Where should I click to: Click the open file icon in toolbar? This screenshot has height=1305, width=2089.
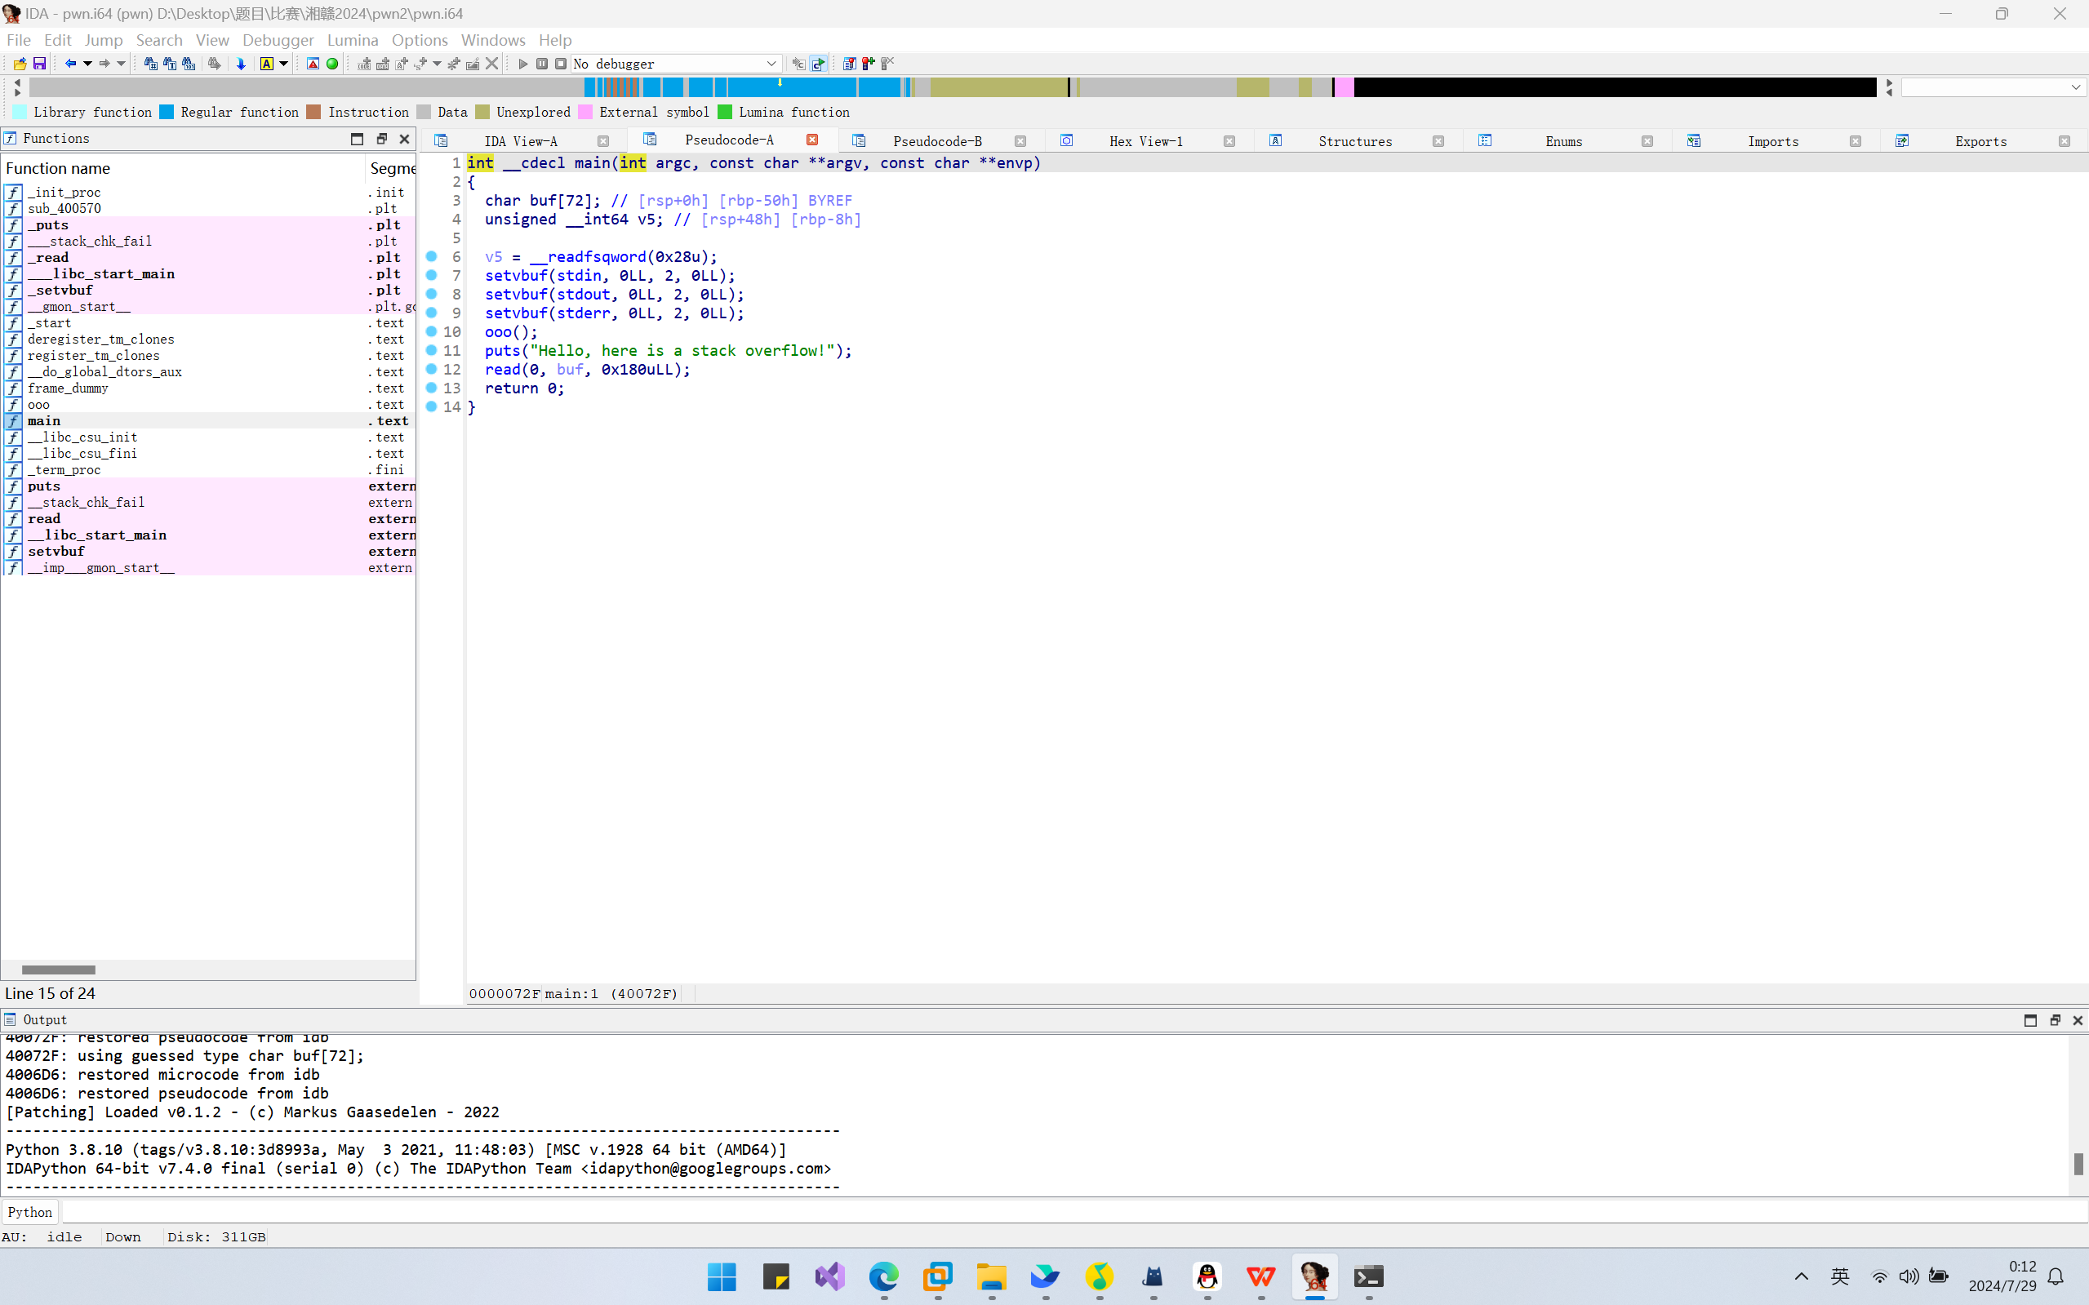[20, 64]
